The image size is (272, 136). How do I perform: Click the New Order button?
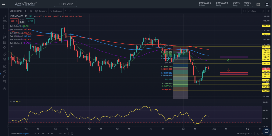(65, 4)
